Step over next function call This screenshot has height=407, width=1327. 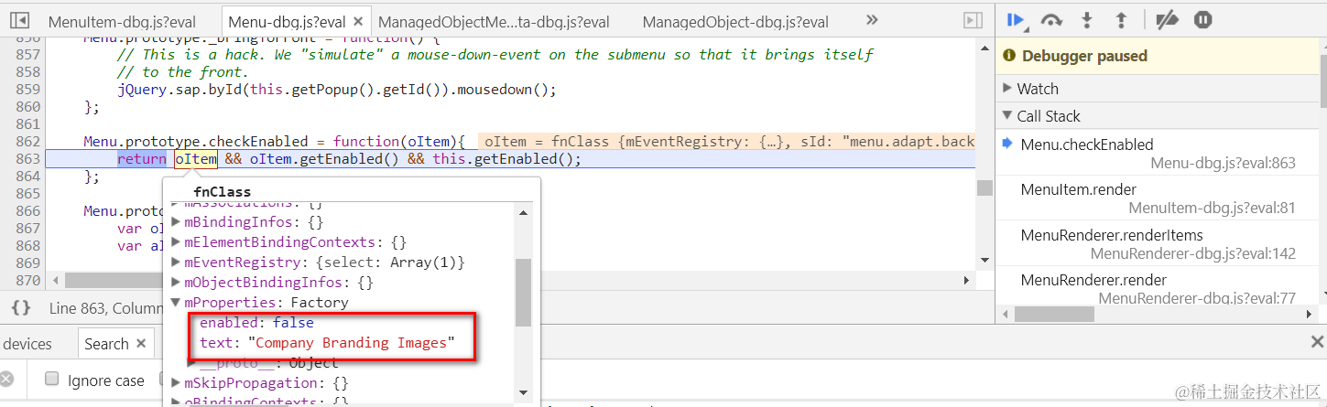(x=1052, y=19)
